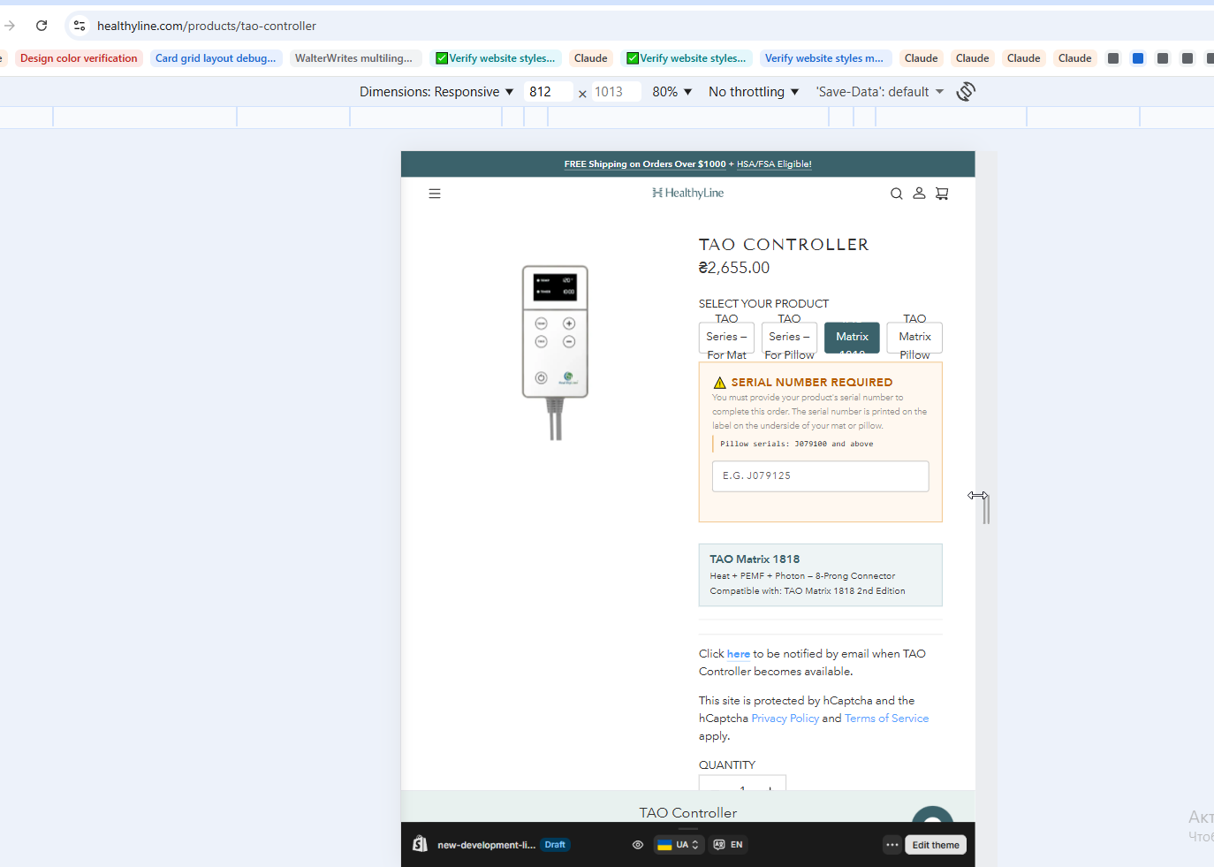Select the highlighted Matrix 1818 option
The image size is (1214, 867).
tap(852, 337)
